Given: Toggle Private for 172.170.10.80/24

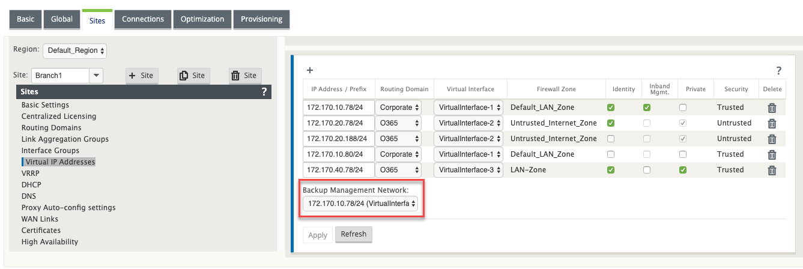Looking at the screenshot, I should click(683, 154).
